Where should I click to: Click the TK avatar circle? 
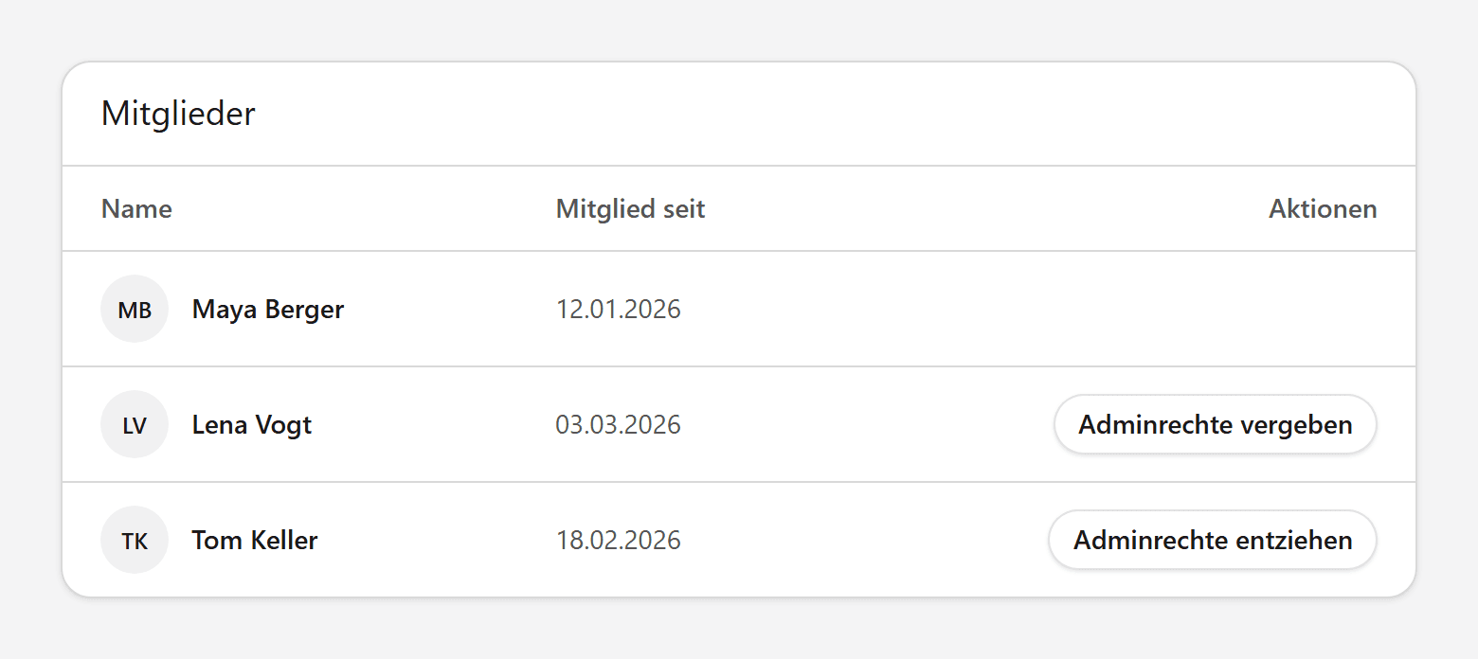(x=135, y=540)
